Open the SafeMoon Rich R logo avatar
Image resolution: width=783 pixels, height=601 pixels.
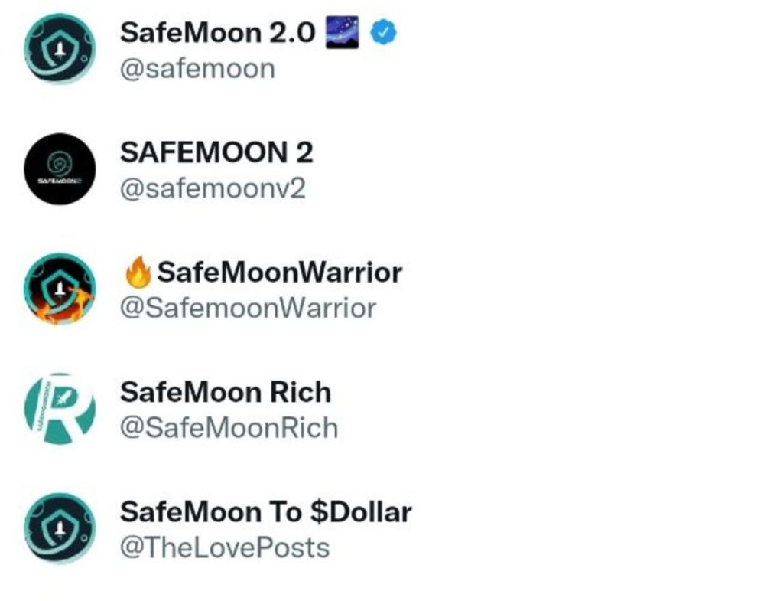[60, 409]
